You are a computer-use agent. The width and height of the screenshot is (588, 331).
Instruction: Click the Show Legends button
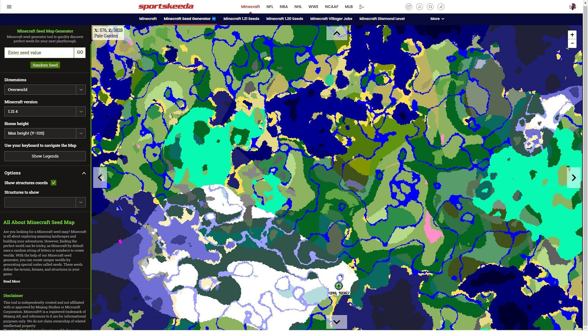(45, 156)
